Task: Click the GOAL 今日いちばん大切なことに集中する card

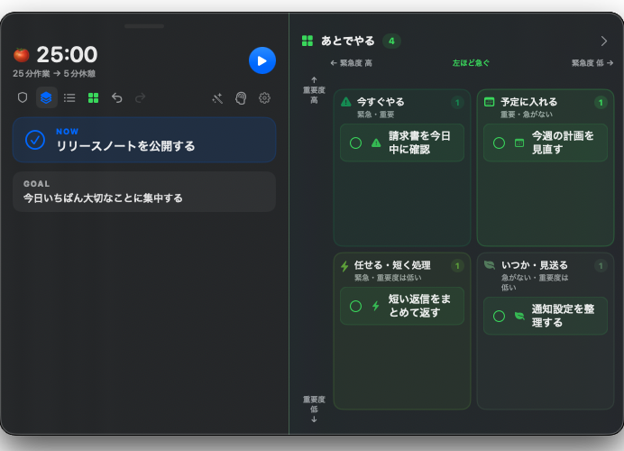Action: coord(144,191)
